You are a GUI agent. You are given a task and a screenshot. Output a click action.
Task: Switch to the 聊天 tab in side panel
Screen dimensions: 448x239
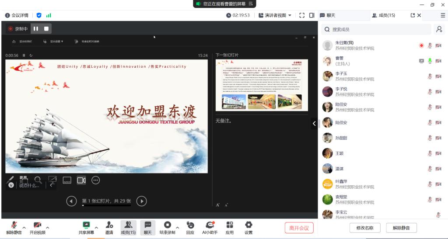pos(327,15)
